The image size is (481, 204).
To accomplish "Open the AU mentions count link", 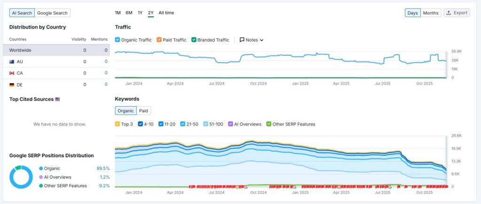I will 106,62.
